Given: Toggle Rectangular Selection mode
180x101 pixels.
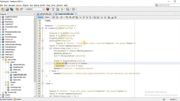Looking at the screenshot, I should click(x=80, y=17).
